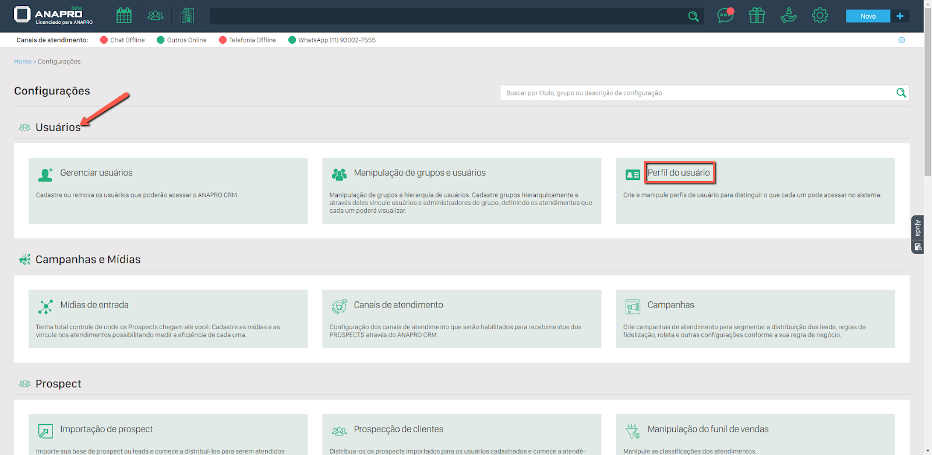Click the gift box icon
The height and width of the screenshot is (455, 932).
[757, 16]
